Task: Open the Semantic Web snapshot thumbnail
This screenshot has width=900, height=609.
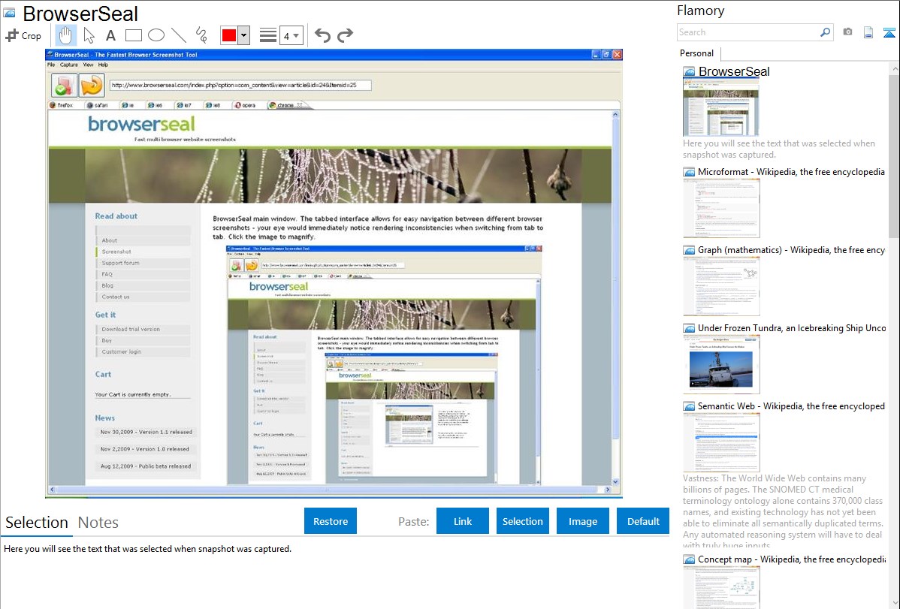Action: pos(721,442)
